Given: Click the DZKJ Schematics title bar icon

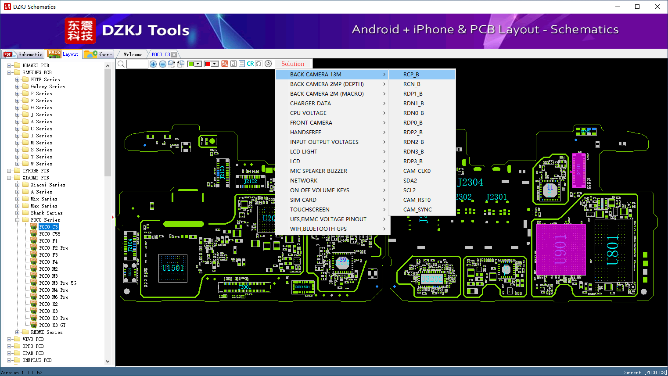Looking at the screenshot, I should click(7, 7).
